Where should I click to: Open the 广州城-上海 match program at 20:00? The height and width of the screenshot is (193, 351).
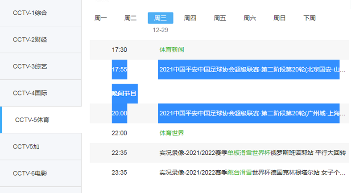[x=249, y=113]
